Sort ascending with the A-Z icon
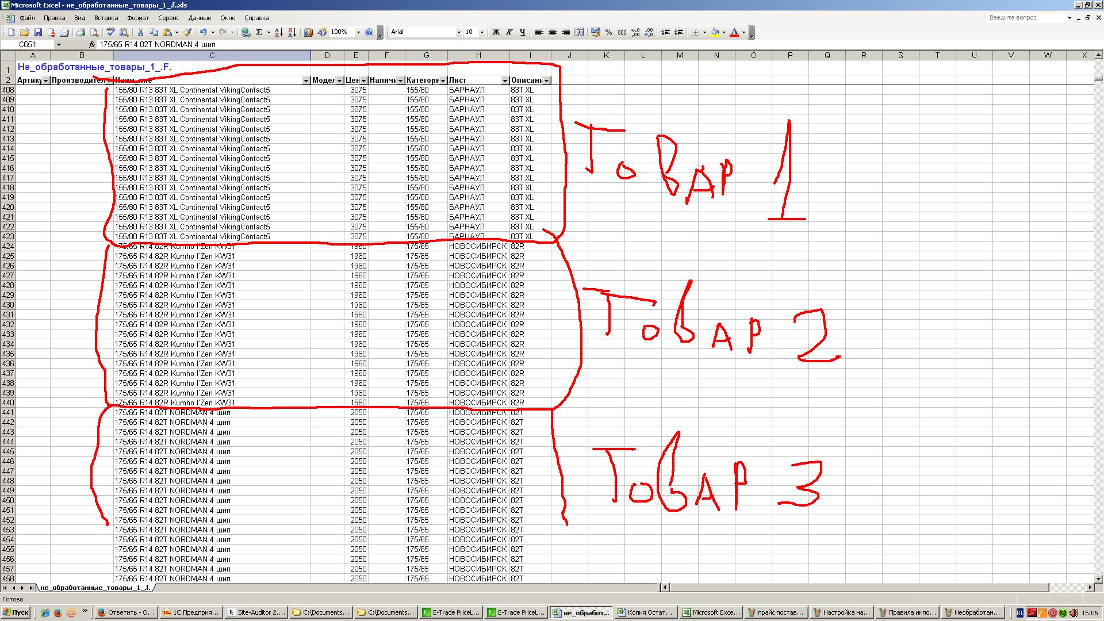1104x621 pixels. tap(279, 32)
